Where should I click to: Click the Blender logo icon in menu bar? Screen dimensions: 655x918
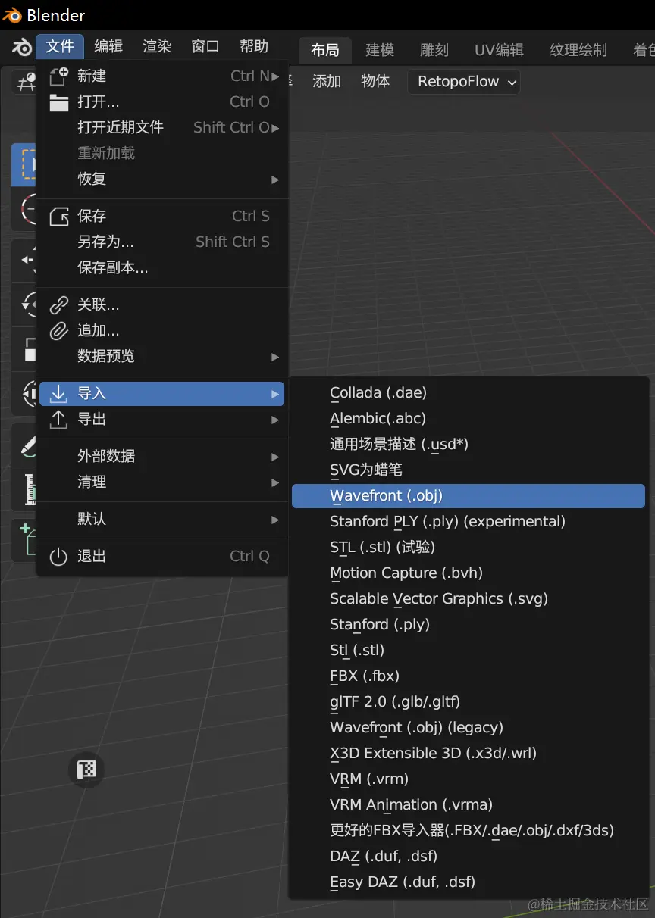point(22,47)
